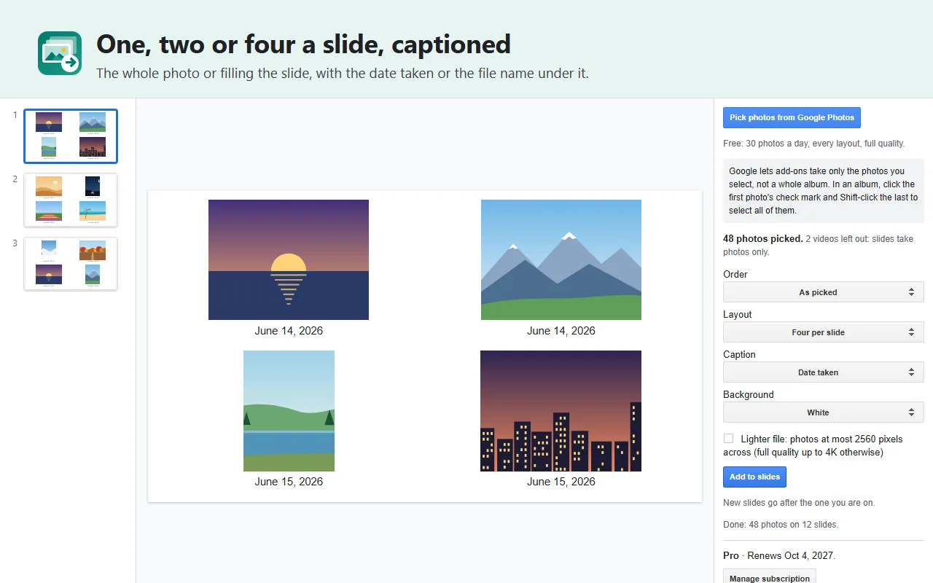
Task: Click the Layout label above its dropdown
Action: 738,315
